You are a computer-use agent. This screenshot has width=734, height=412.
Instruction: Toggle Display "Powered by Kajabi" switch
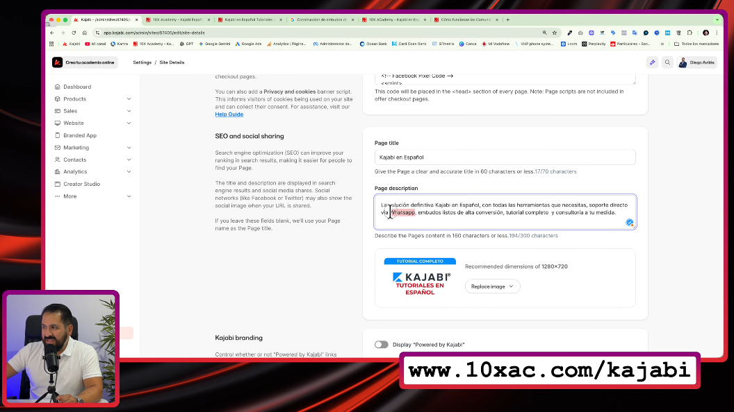pos(381,345)
